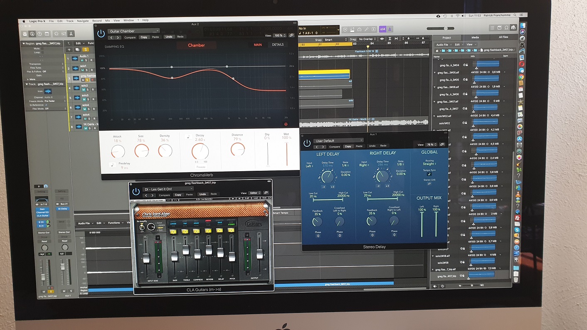Open the Guitar Chamber preset dropdown
Viewport: 587px width, 330px height.
pos(133,31)
